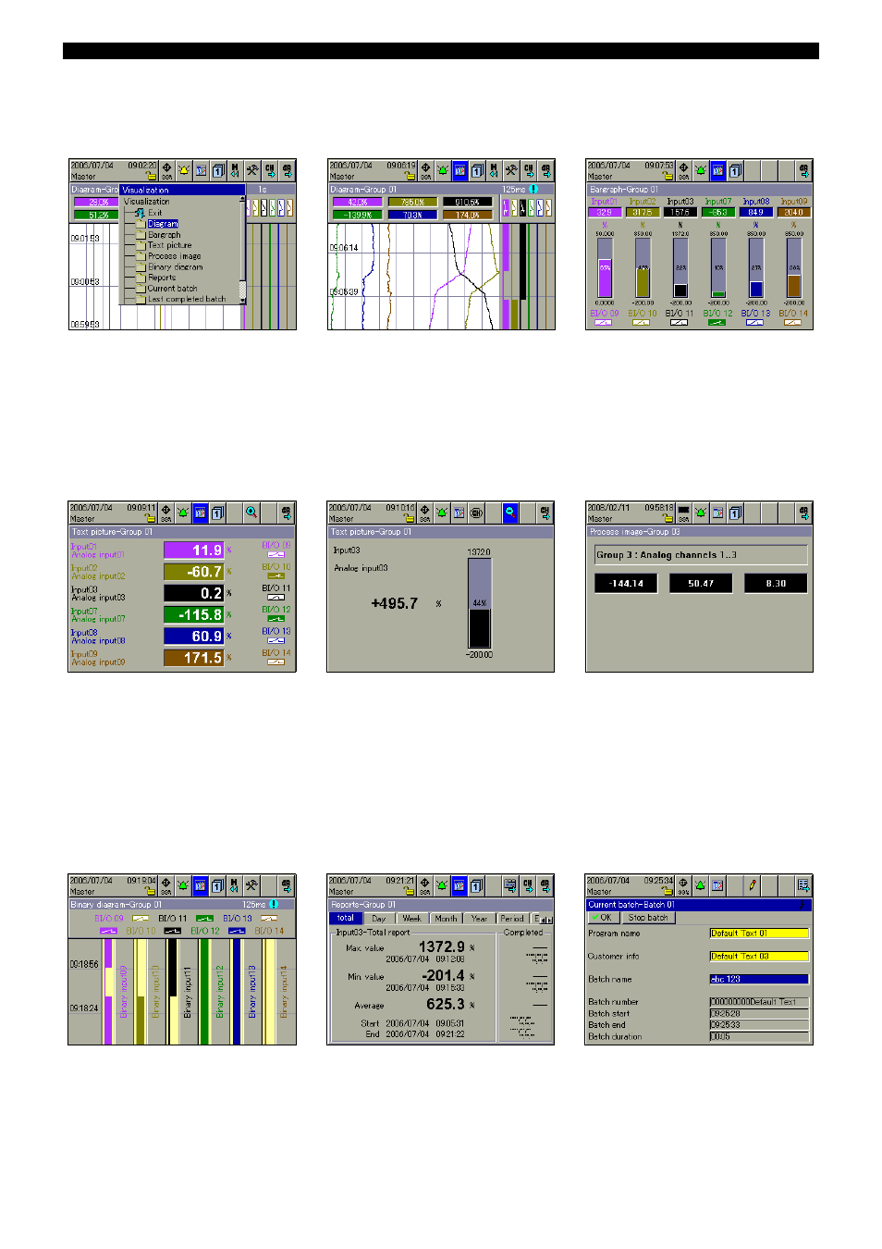Click the rightmost toolbar icon on Diagram-Group 01 screen
Image resolution: width=882 pixels, height=1249 pixels.
pyautogui.click(x=545, y=170)
